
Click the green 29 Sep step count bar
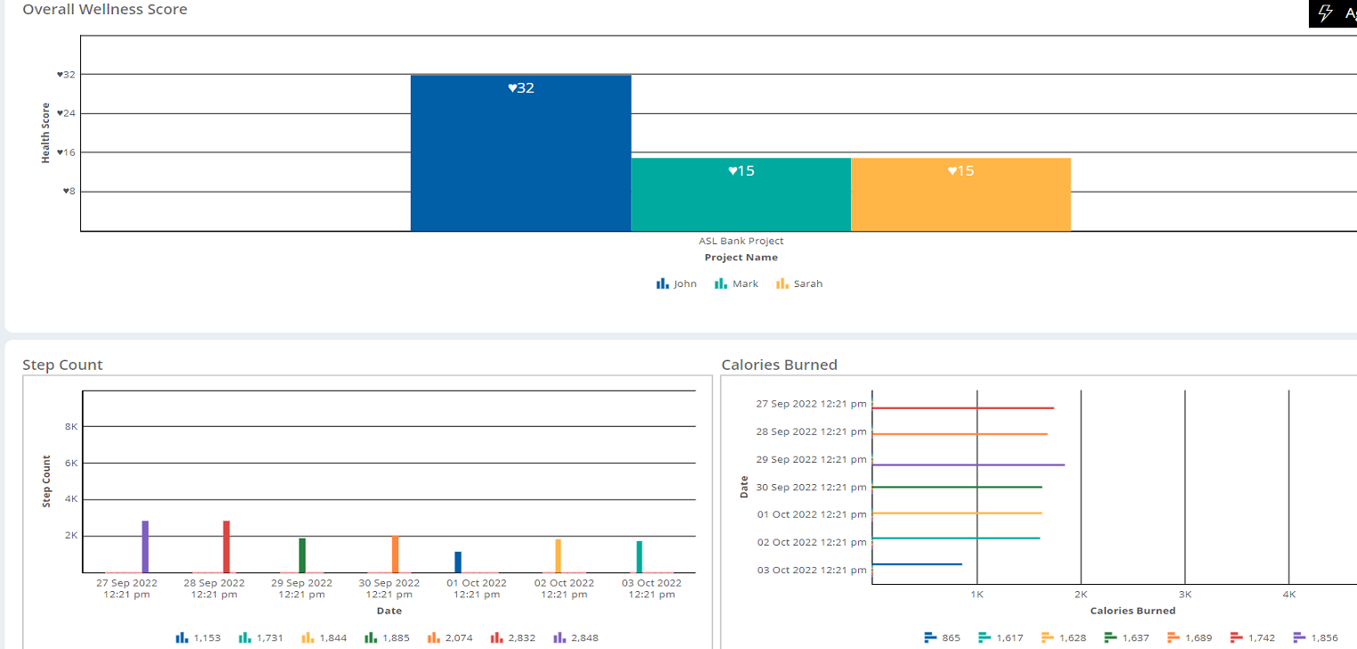tap(302, 555)
